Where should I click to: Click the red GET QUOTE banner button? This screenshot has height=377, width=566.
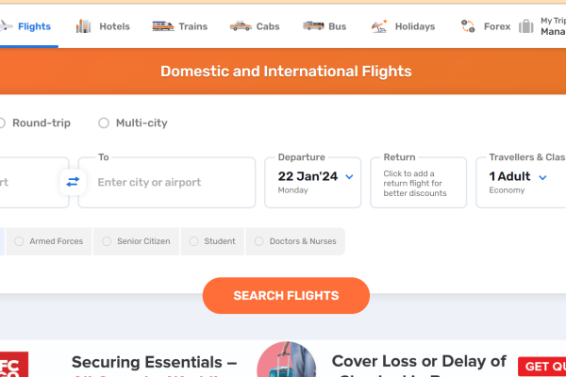click(541, 367)
